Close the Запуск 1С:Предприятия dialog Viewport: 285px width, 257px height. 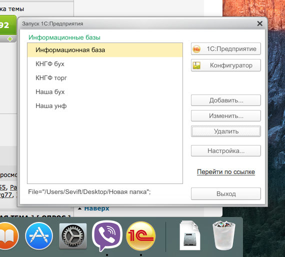point(259,23)
